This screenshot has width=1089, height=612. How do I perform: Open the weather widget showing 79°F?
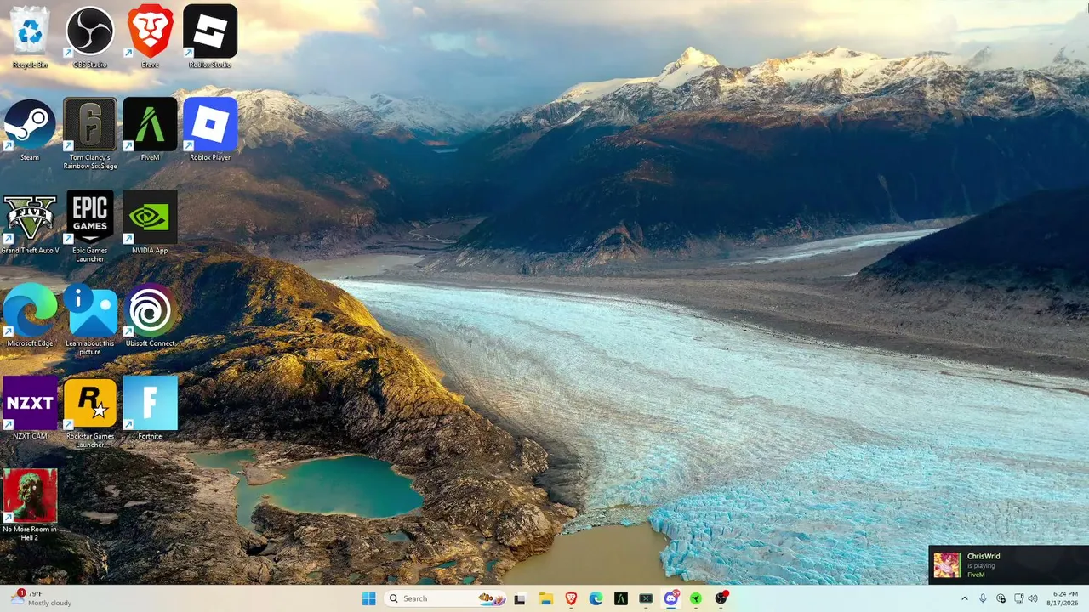pos(41,598)
